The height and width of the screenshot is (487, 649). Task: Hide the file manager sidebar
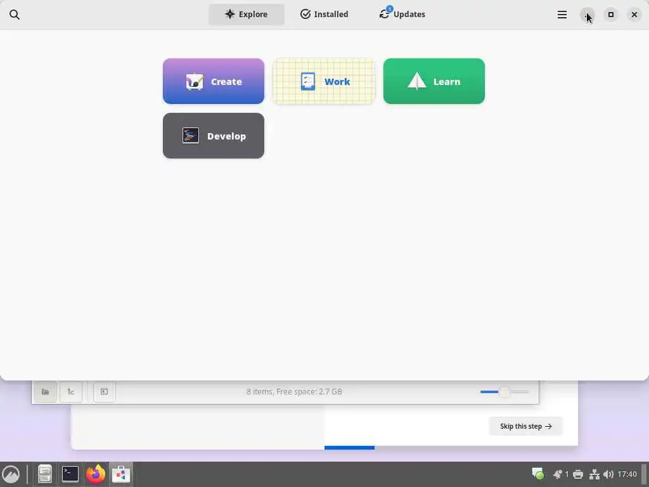click(x=105, y=392)
